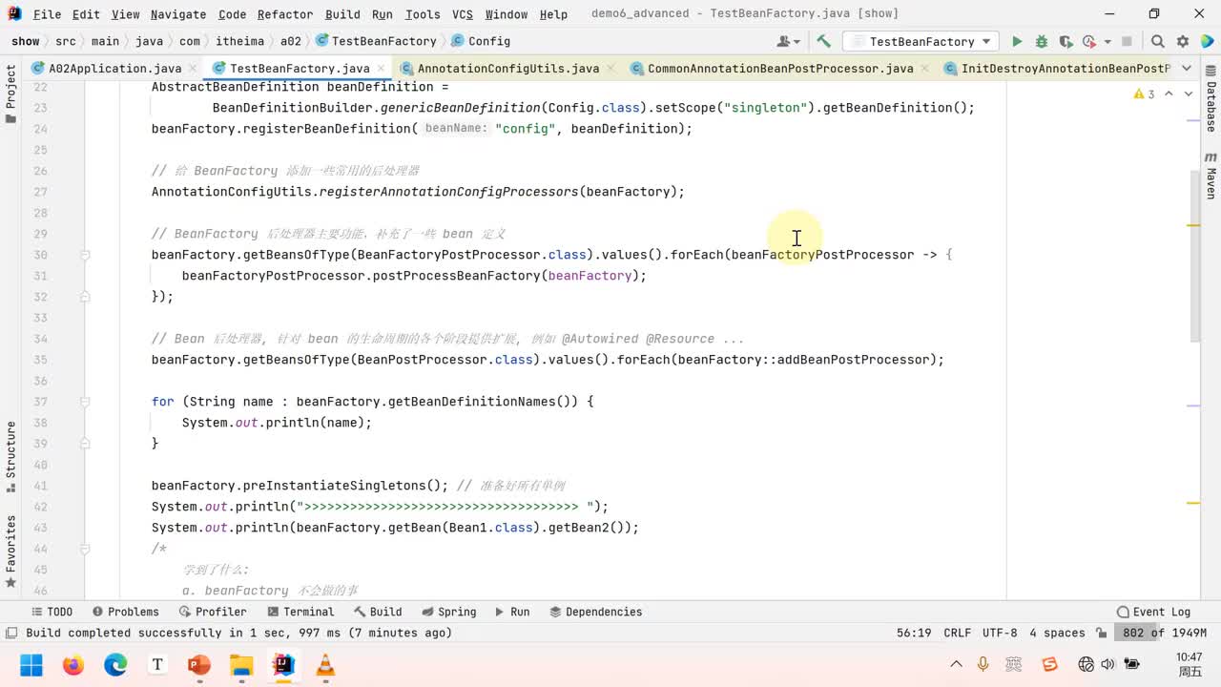The height and width of the screenshot is (687, 1221).
Task: Go to previous highlighted problem arrow
Action: [x=1169, y=94]
